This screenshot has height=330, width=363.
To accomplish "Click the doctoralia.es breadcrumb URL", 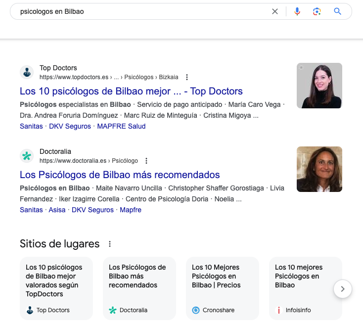I will click(x=89, y=161).
